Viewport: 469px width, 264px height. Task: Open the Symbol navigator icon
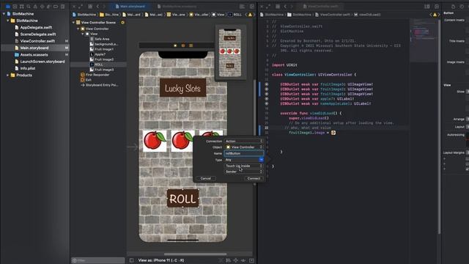21,7
